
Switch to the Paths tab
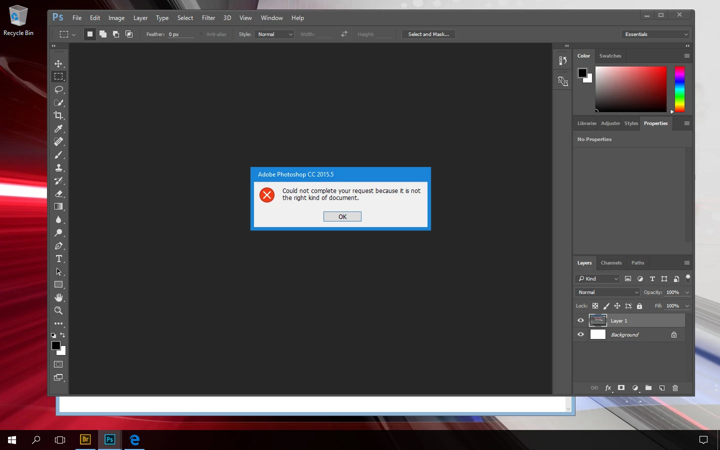(x=637, y=262)
